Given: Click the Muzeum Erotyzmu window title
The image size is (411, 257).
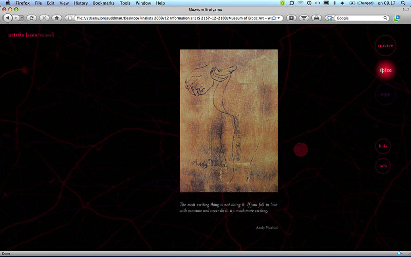Looking at the screenshot, I should [205, 9].
